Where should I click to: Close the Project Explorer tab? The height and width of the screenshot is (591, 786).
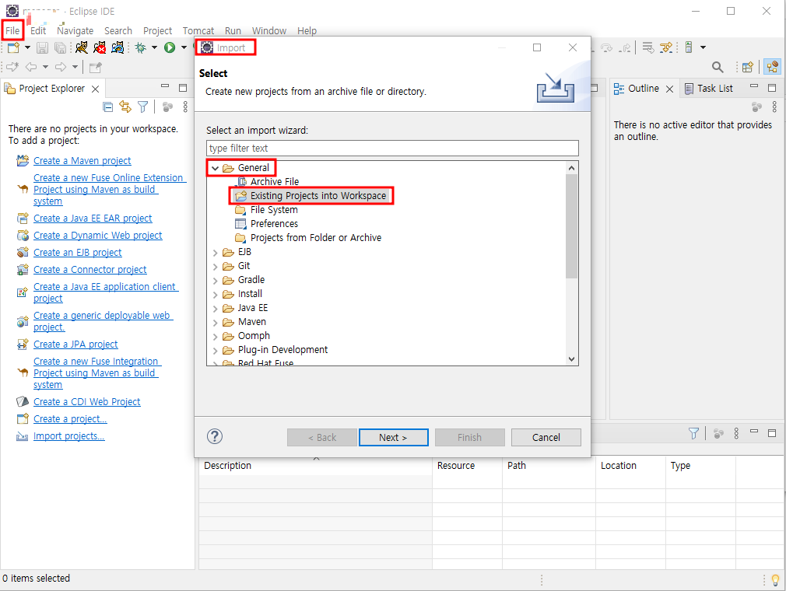point(95,89)
